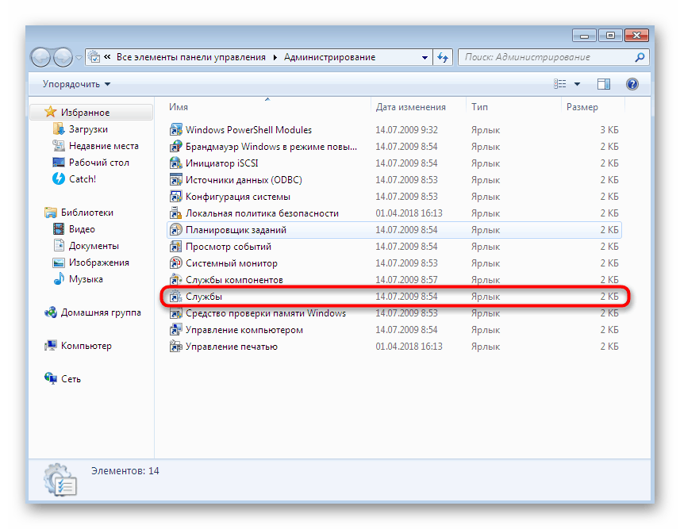
Task: Click the Службы date 14.07.2009 8:54
Action: click(406, 297)
